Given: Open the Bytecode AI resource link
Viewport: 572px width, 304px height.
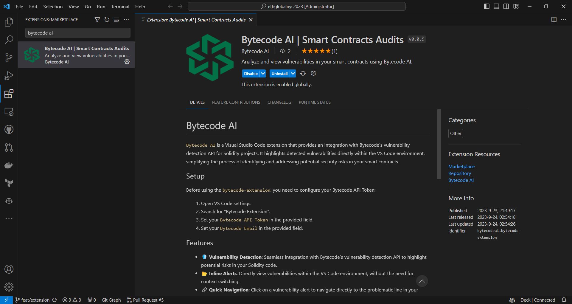Looking at the screenshot, I should [461, 180].
